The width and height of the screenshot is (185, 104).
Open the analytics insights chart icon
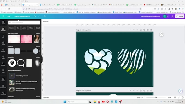click(172, 16)
